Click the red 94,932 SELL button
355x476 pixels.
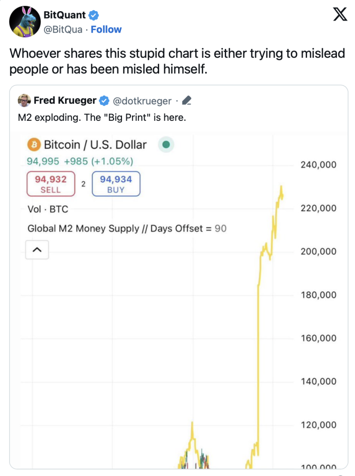[x=51, y=184]
